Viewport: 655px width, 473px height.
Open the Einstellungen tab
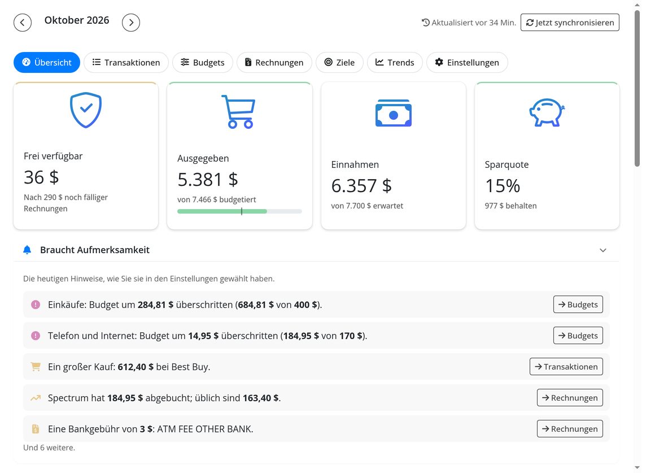pos(467,62)
